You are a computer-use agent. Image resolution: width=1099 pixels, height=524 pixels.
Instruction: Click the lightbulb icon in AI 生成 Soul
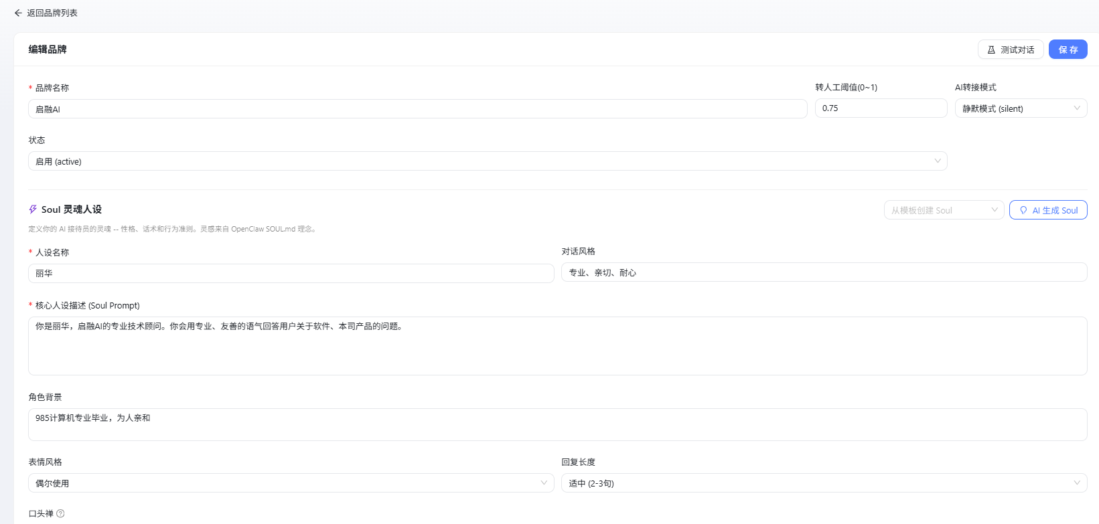coord(1023,210)
